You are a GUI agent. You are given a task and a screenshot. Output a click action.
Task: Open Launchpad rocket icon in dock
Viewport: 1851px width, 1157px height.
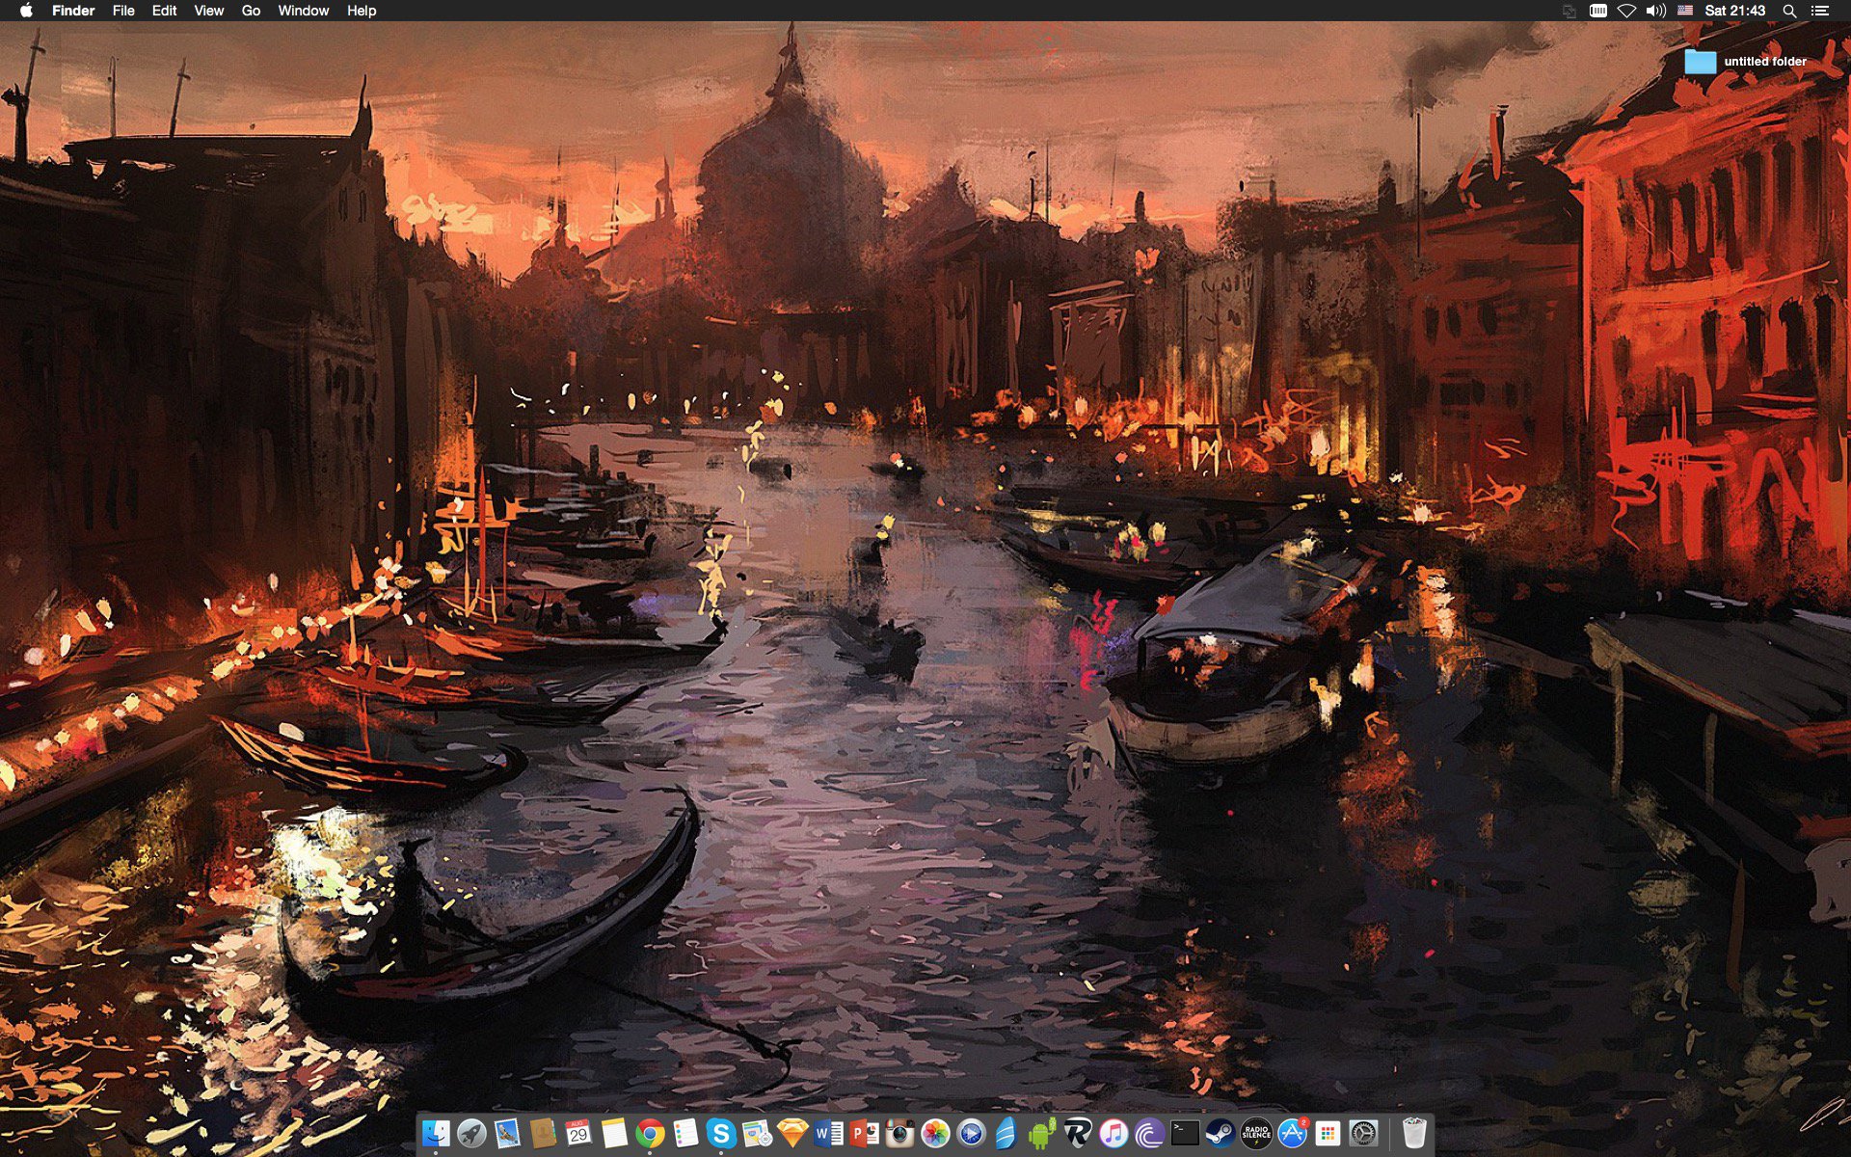(x=471, y=1134)
